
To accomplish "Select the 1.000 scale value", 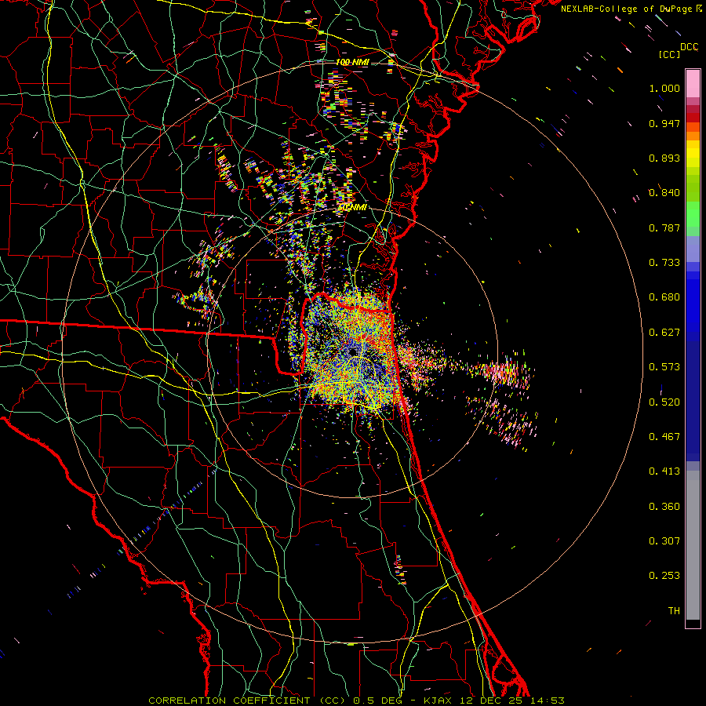I will click(x=664, y=88).
